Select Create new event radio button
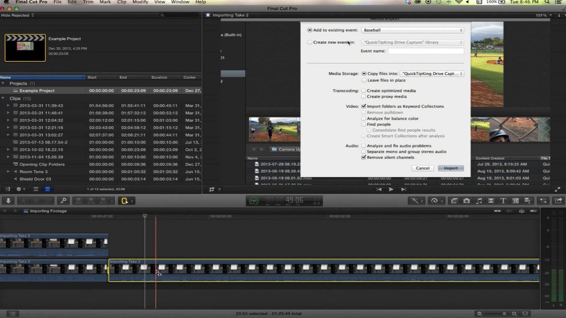 pyautogui.click(x=310, y=42)
